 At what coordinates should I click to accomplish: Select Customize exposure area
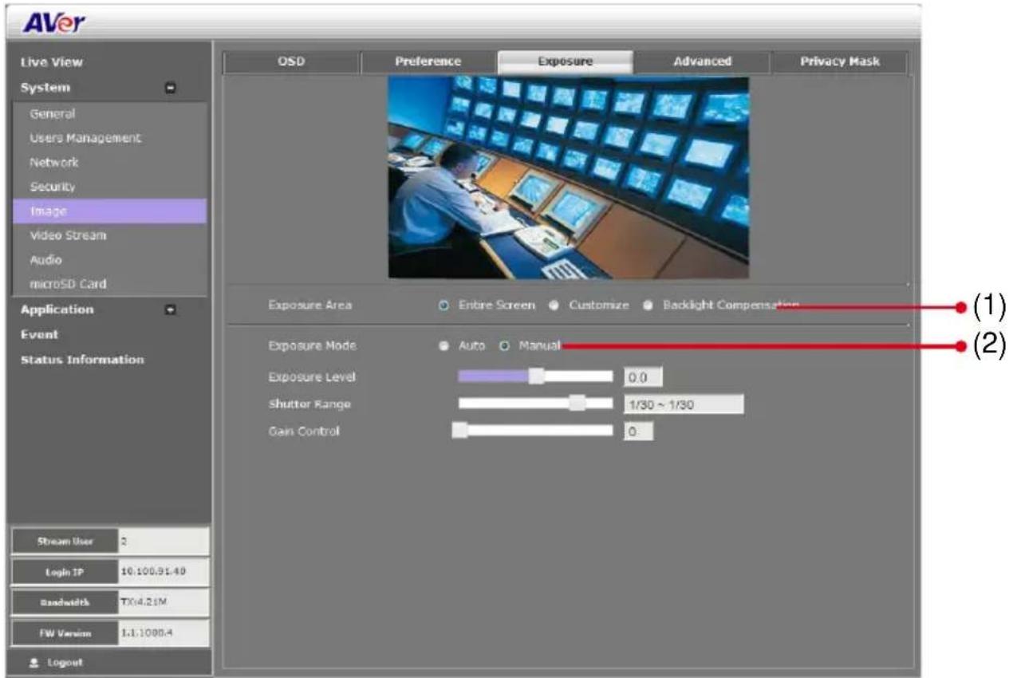pos(554,305)
